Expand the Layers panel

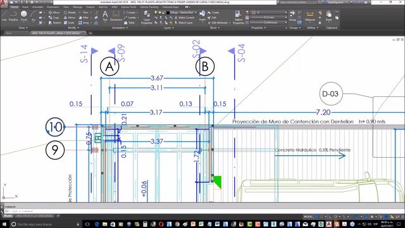(x=169, y=28)
